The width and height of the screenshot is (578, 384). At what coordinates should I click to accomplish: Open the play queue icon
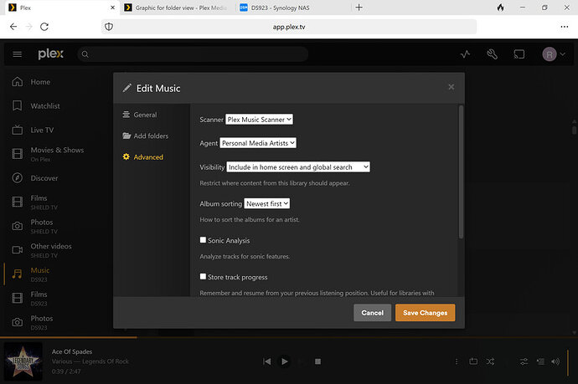(x=540, y=361)
